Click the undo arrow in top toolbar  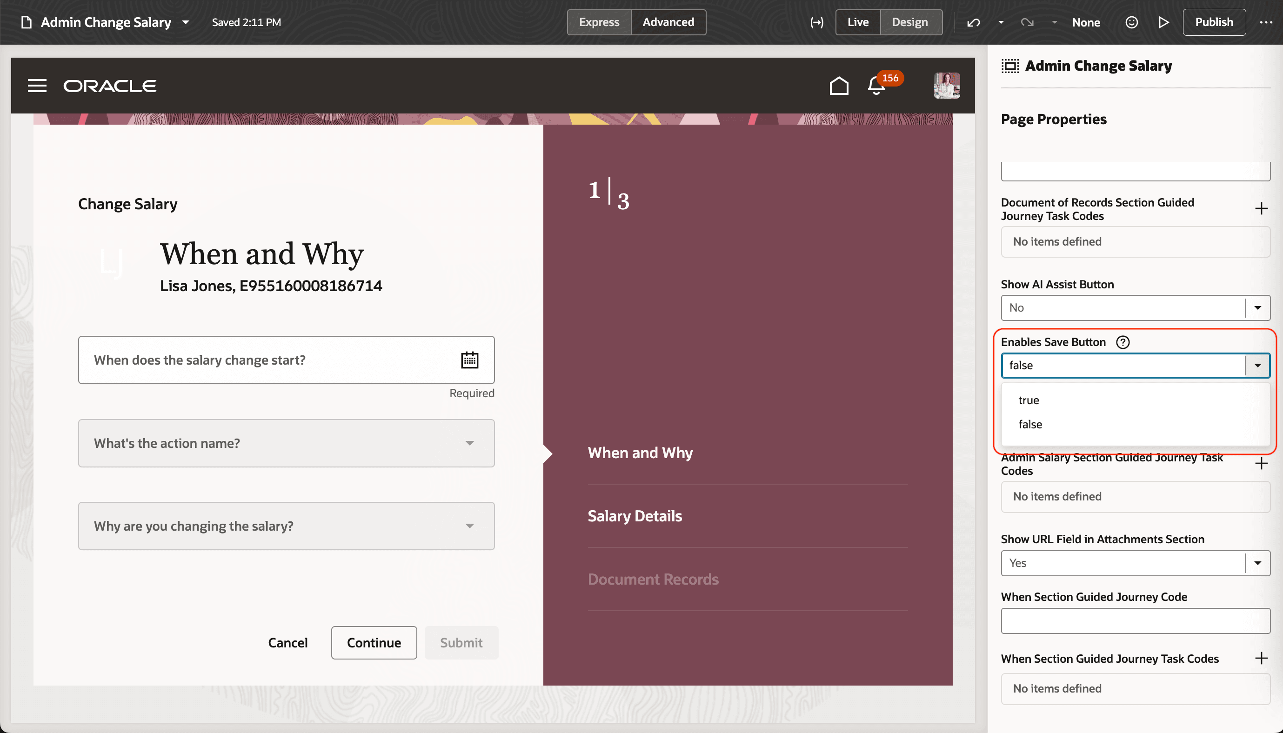coord(973,22)
